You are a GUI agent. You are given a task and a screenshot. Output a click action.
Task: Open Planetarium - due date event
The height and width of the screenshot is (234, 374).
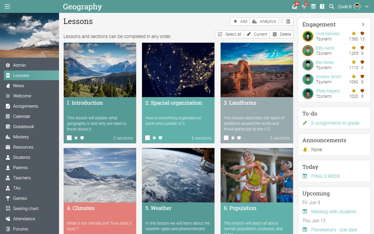click(x=334, y=230)
